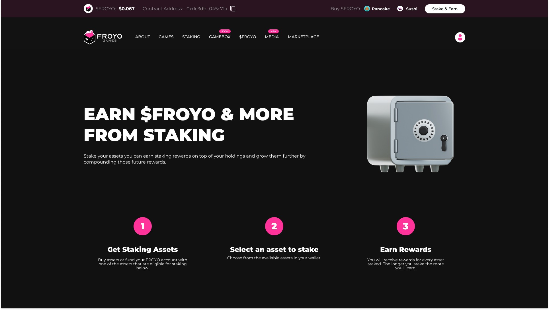The image size is (549, 310).
Task: Click the FROYO token icon in top bar
Action: 88,9
